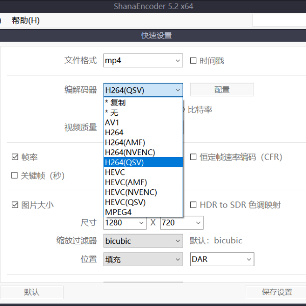This screenshot has width=306, height=306.
Task: Open the width 1280 dropdown
Action: coord(125,223)
